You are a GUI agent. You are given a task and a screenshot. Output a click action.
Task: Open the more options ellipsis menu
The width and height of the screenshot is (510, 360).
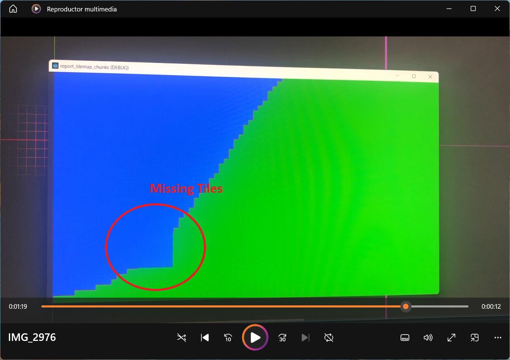[498, 338]
